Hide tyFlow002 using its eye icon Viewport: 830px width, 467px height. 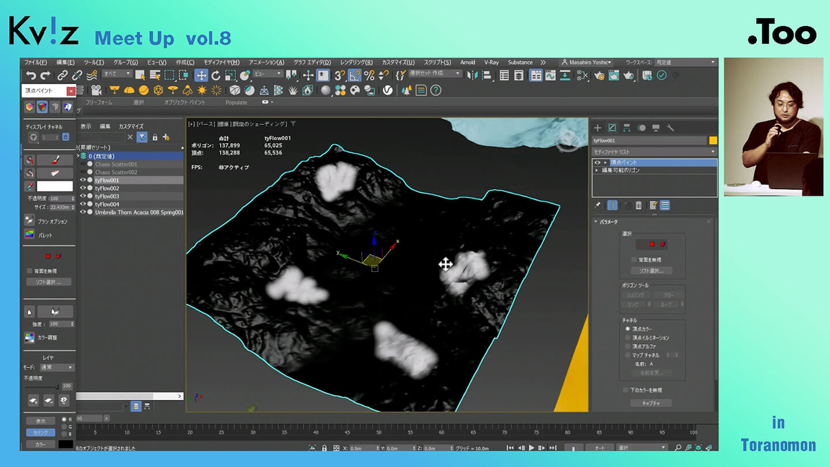pos(83,189)
